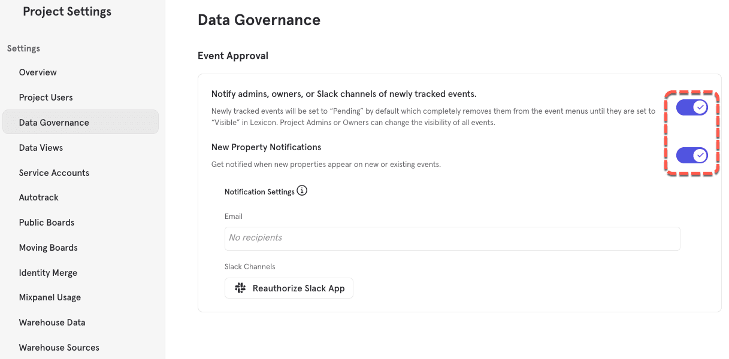Open the Autotrack section

tap(38, 197)
